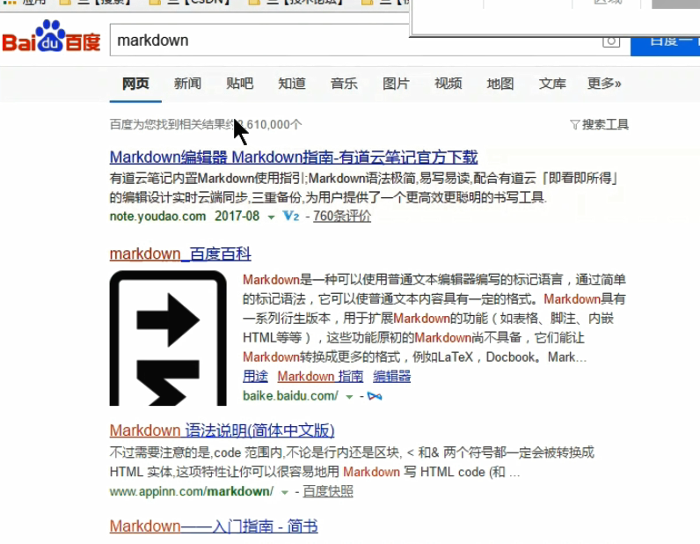700x544 pixels.
Task: Open the Markdown 语法说明(简体中文版) result link
Action: click(x=222, y=430)
